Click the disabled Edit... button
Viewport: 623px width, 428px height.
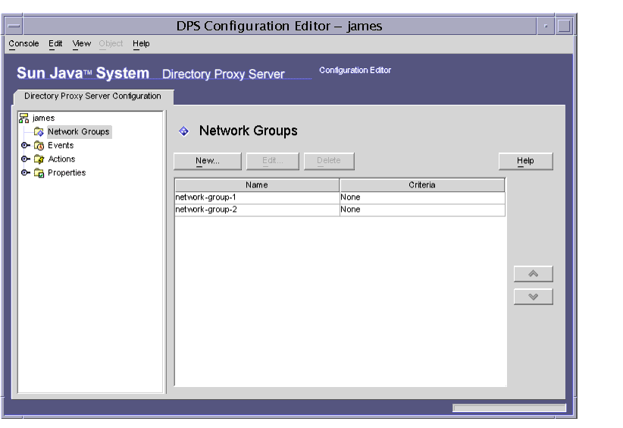(x=273, y=161)
